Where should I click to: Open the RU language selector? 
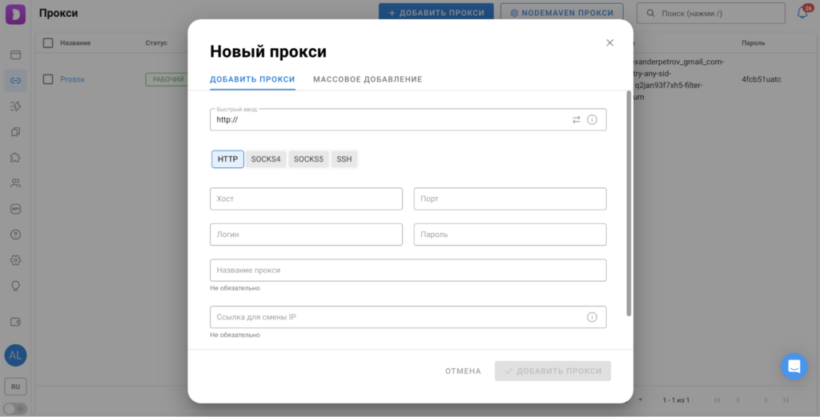[16, 387]
